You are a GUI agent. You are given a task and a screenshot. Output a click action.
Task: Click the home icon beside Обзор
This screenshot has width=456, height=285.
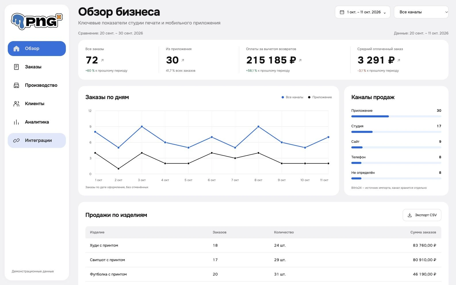tap(16, 49)
